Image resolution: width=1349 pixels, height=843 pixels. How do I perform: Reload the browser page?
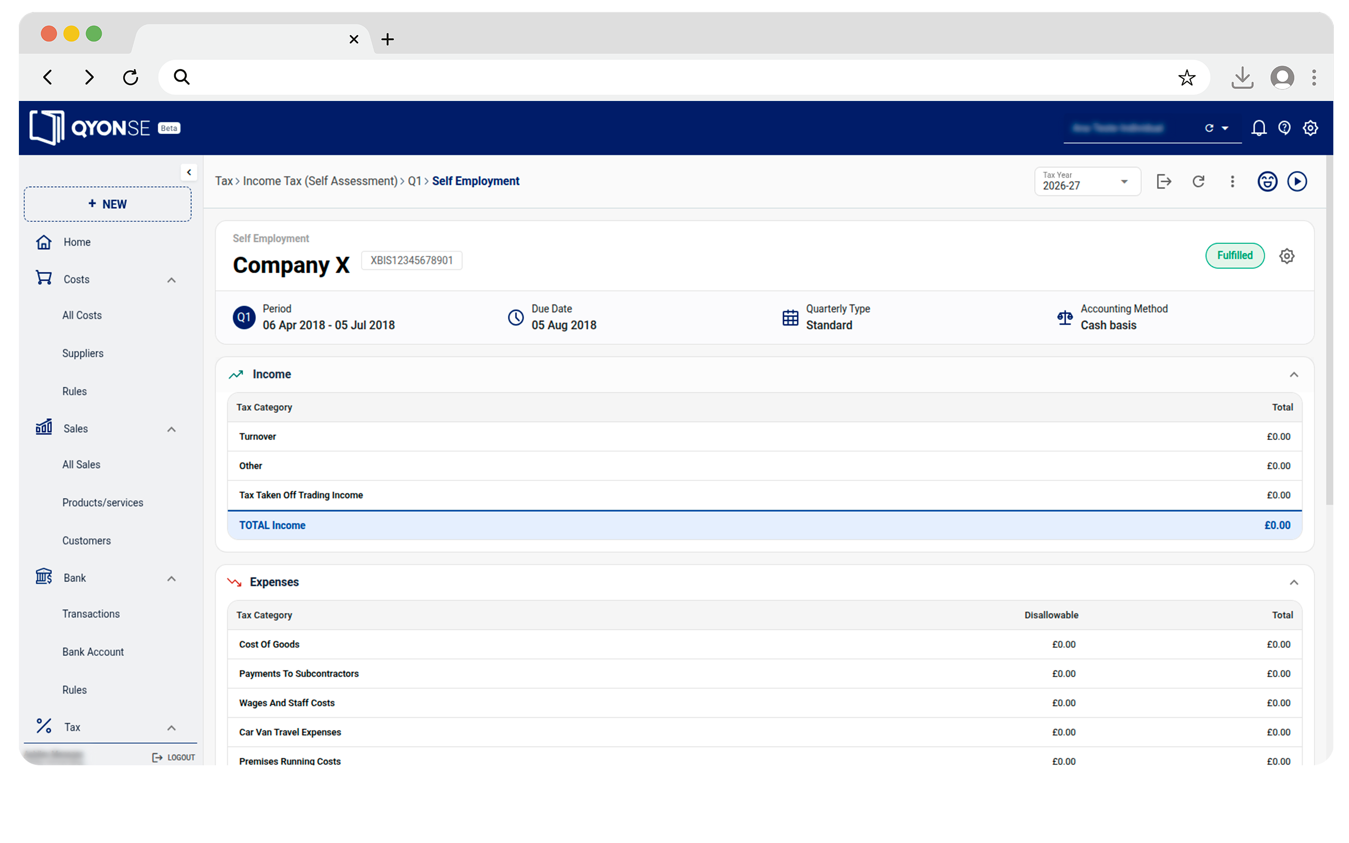[131, 77]
